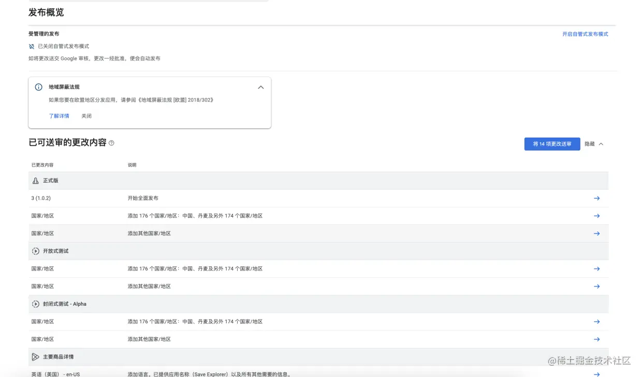Screen dimensions: 642x377
Task: Open arrow for 正式版 添加其他国家/地区 row
Action: pos(596,233)
